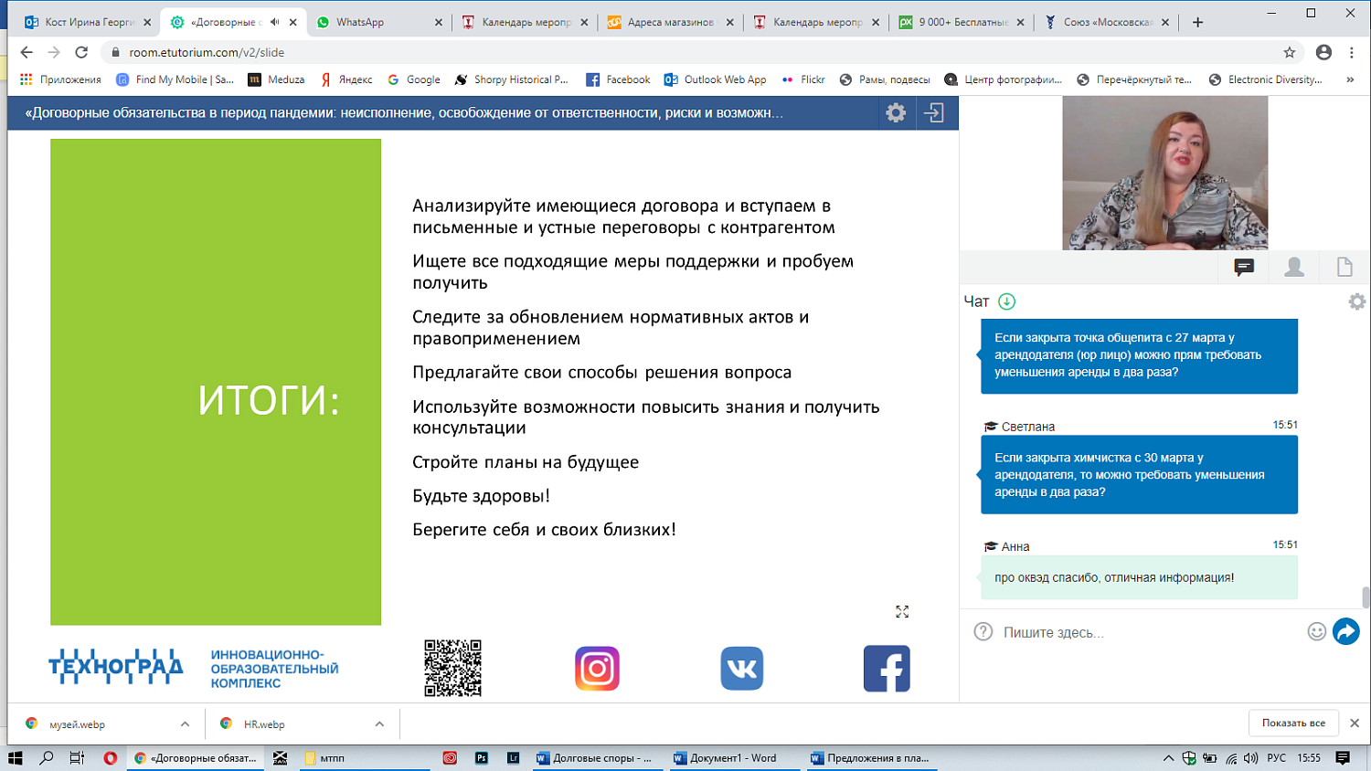Image resolution: width=1371 pixels, height=771 pixels.
Task: Click Светлана's chat message bubble
Action: pos(1139,474)
